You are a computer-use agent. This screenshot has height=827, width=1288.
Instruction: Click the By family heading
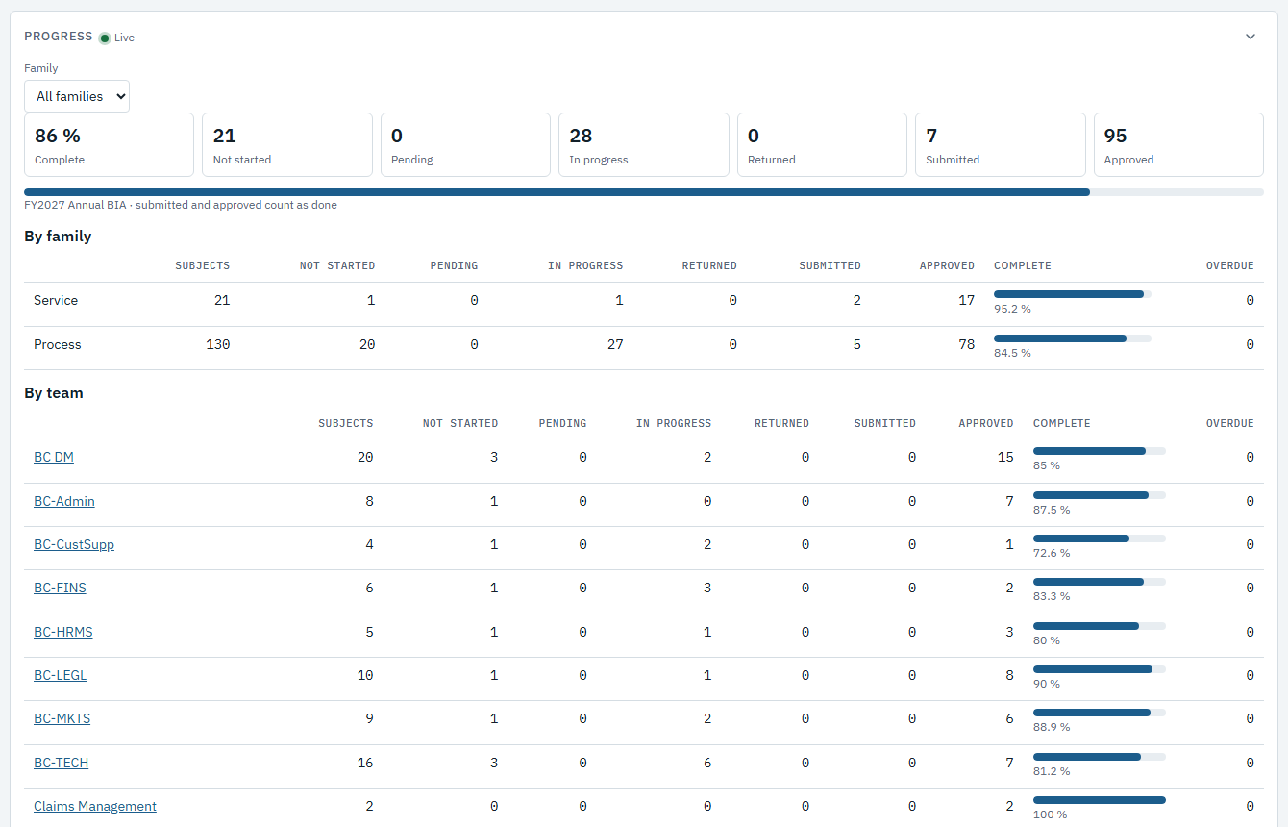pos(58,237)
